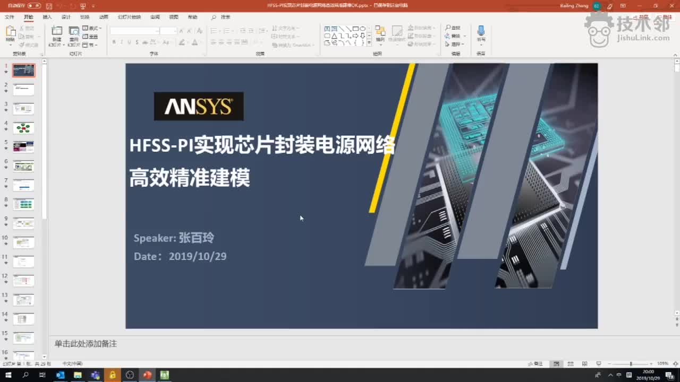The height and width of the screenshot is (382, 680).
Task: Toggle the AutoSave switch
Action: tap(34, 6)
